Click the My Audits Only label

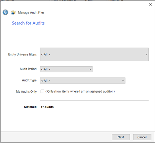pyautogui.click(x=27, y=92)
